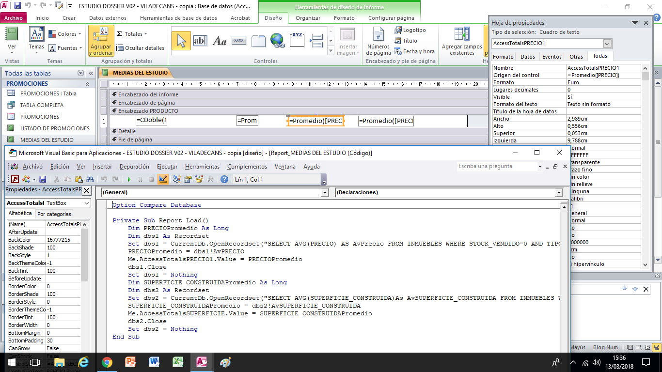The height and width of the screenshot is (372, 662).
Task: Collapse the navigation pane with the double chevron
Action: [91, 73]
